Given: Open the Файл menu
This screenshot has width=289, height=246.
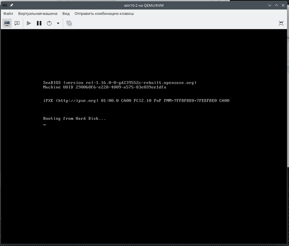Looking at the screenshot, I should pos(8,14).
